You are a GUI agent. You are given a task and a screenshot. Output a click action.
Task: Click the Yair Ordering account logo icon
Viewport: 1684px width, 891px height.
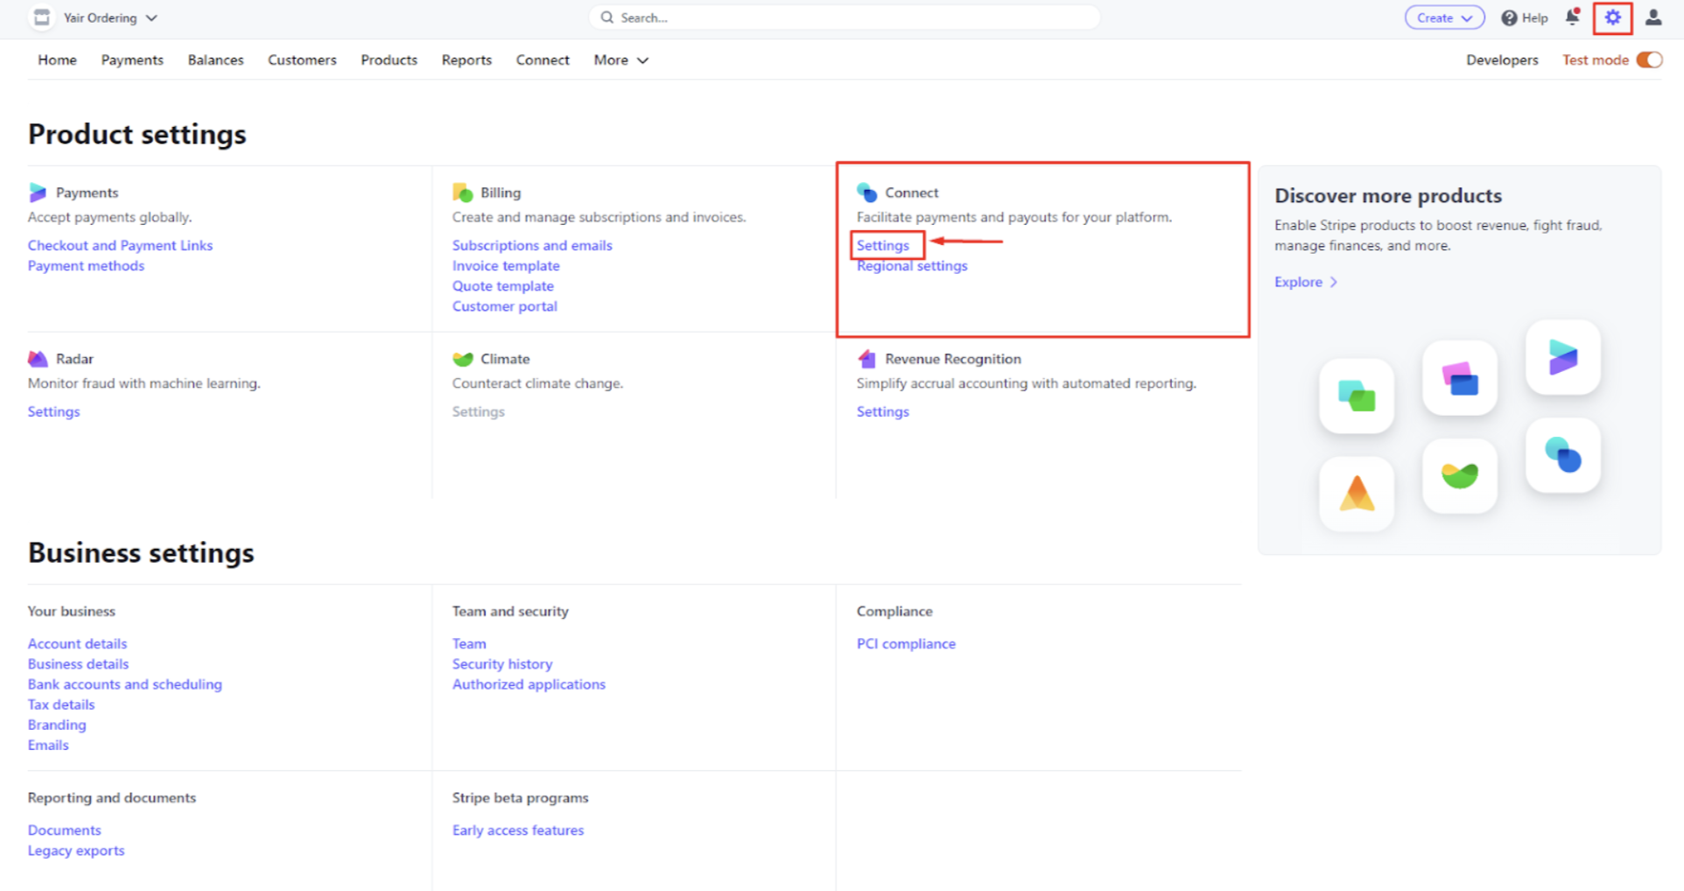click(x=41, y=18)
